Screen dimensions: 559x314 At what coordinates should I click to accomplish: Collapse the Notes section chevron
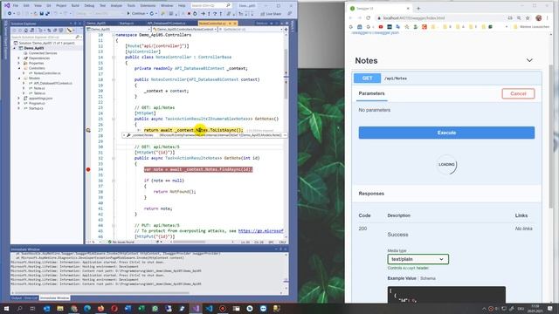529,60
